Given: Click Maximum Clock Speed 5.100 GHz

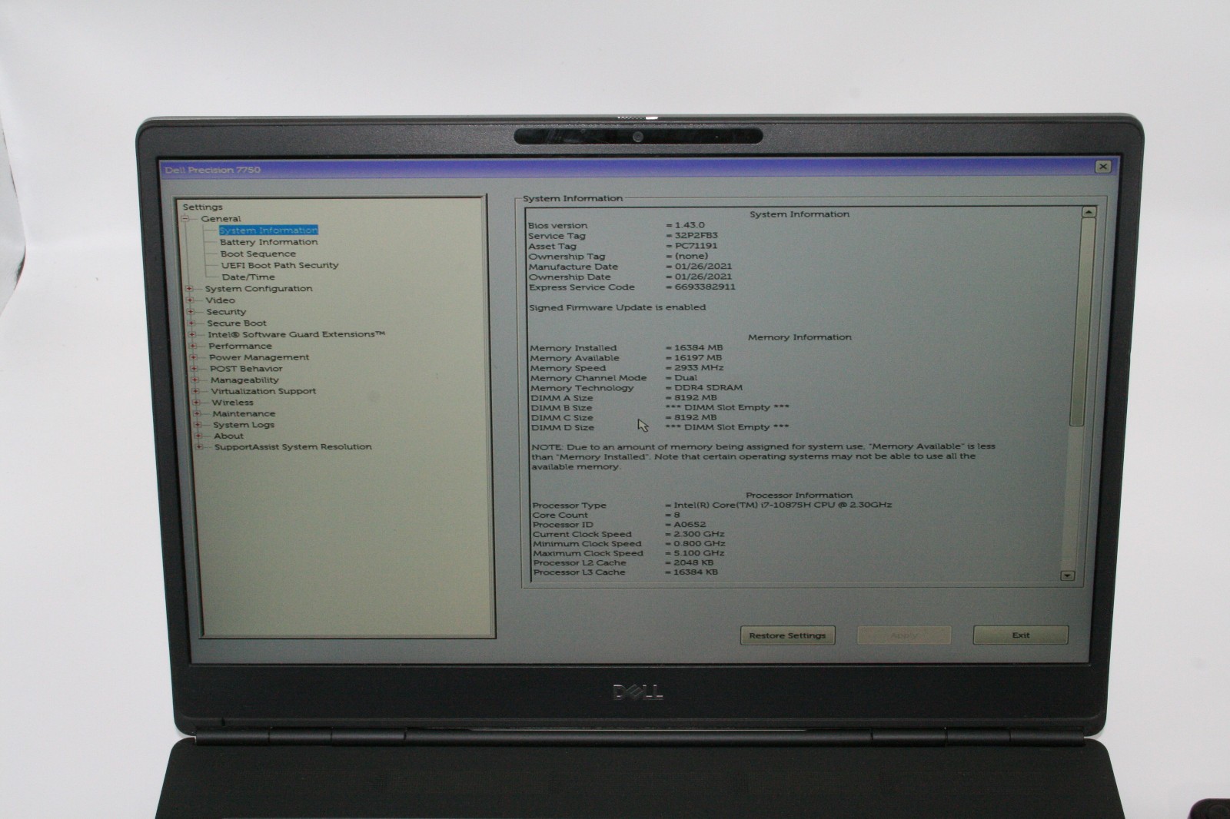Looking at the screenshot, I should [x=699, y=552].
